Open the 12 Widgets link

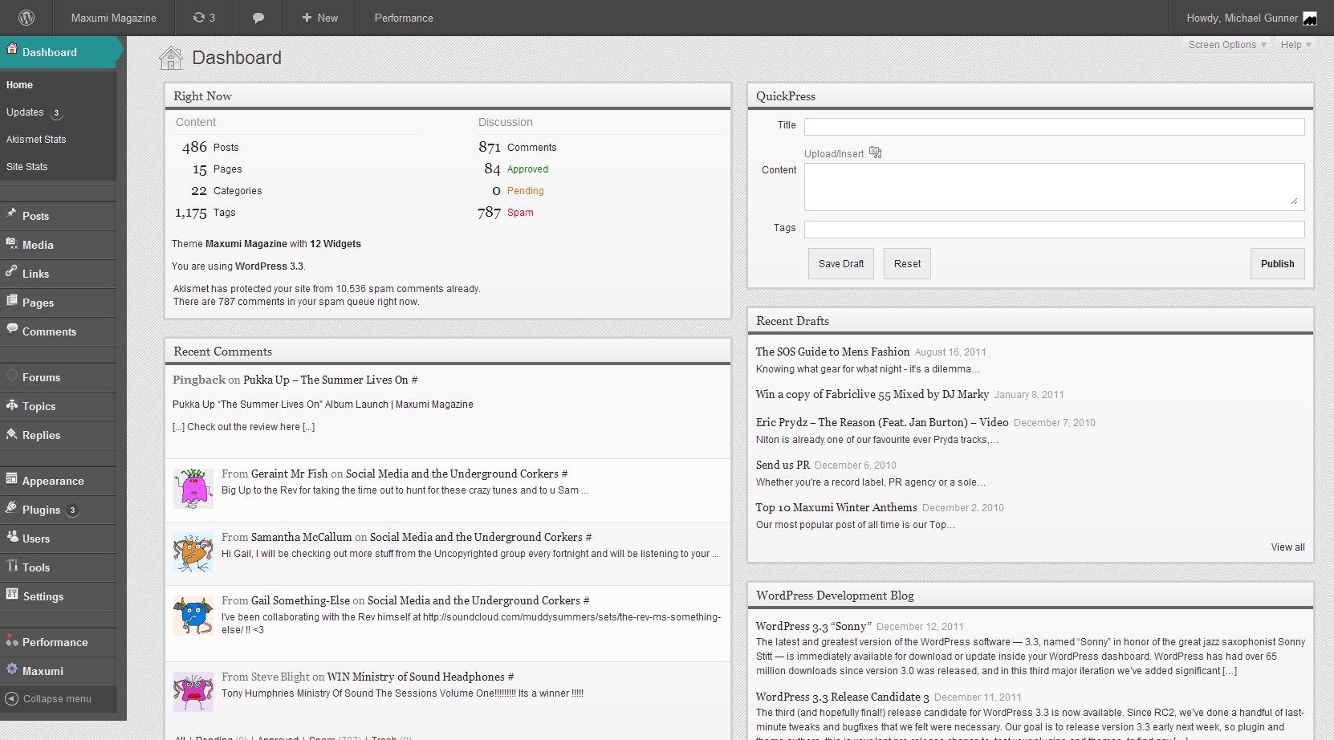point(336,244)
